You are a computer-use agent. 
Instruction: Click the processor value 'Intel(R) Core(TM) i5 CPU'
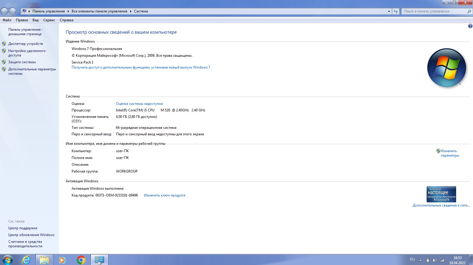[135, 110]
